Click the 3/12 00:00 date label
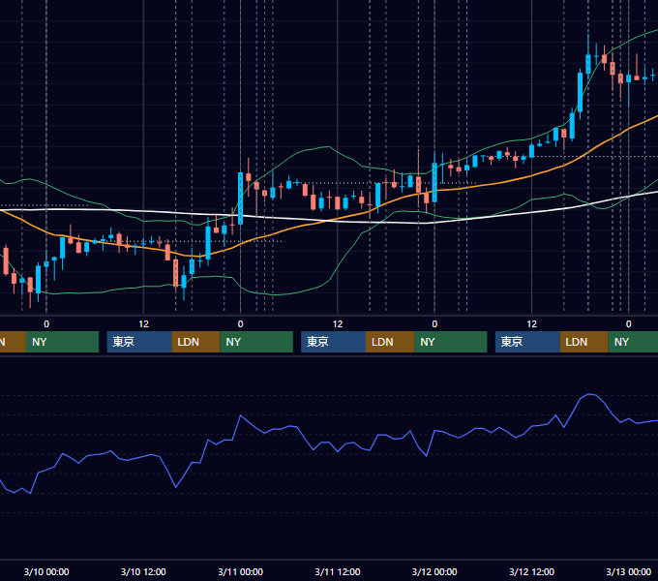The height and width of the screenshot is (581, 658). [x=434, y=571]
